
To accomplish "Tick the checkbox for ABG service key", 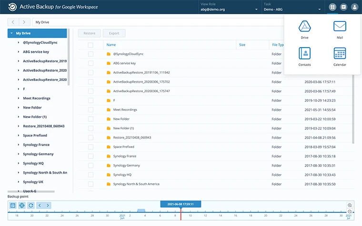I will click(90, 63).
